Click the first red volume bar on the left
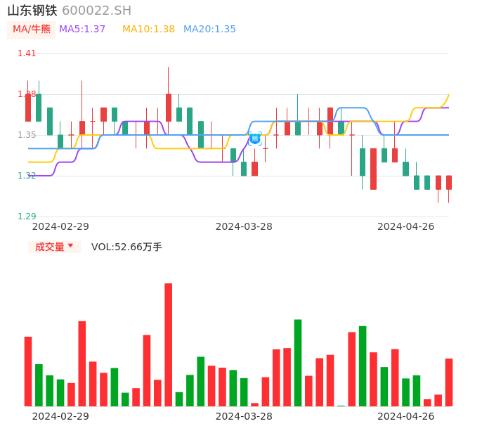The height and width of the screenshot is (426, 482). pyautogui.click(x=28, y=370)
